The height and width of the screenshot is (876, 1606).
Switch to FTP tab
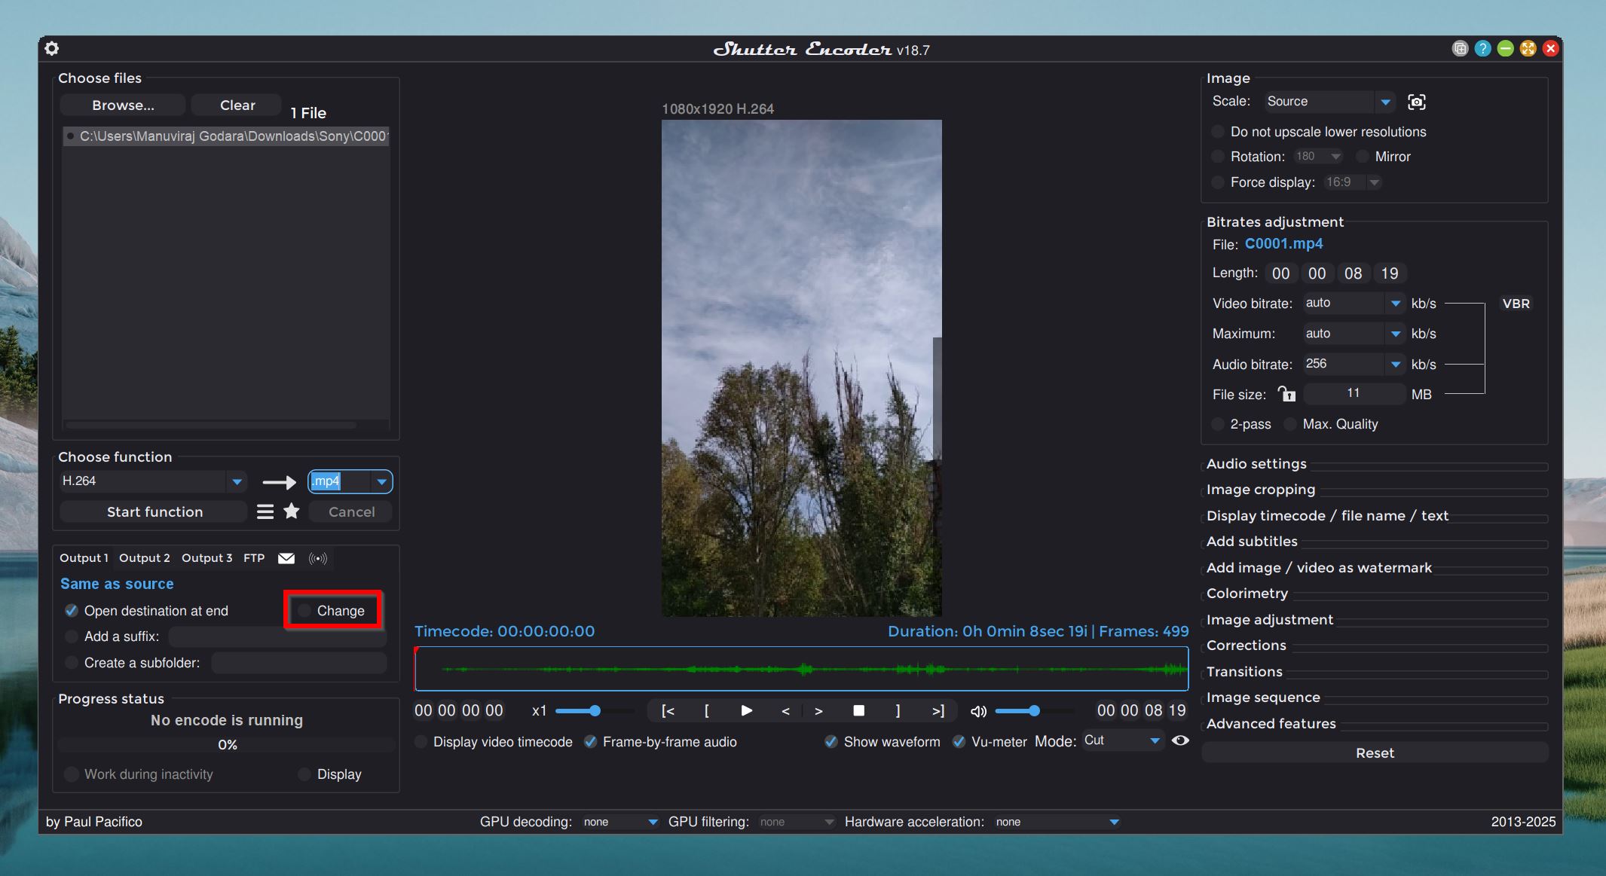click(254, 558)
